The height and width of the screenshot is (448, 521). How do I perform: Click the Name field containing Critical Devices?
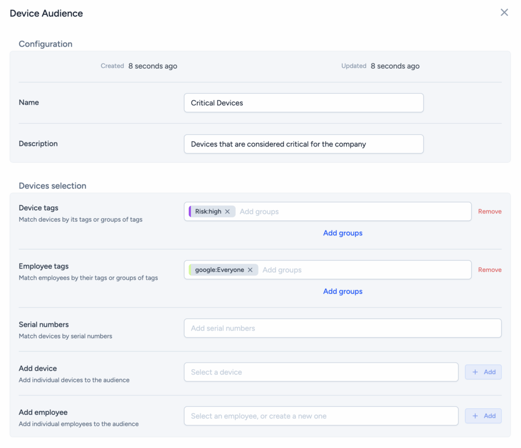coord(303,103)
